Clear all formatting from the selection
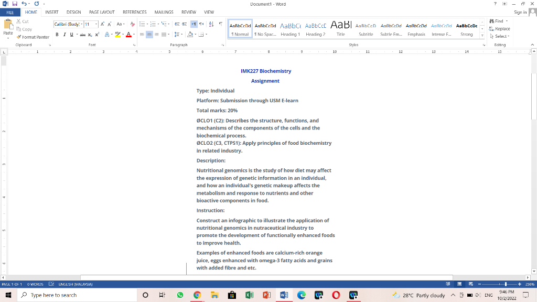537x302 pixels. coord(133,24)
